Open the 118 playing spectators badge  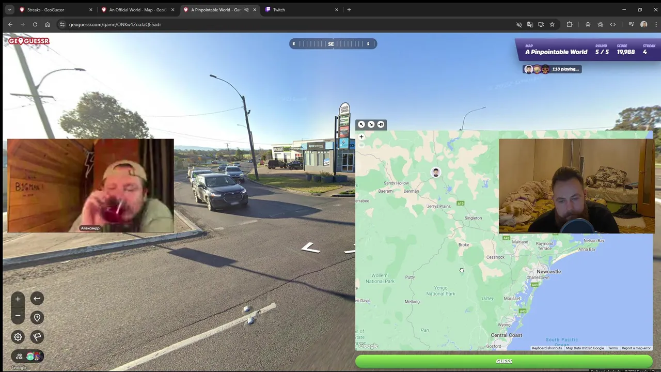click(552, 69)
